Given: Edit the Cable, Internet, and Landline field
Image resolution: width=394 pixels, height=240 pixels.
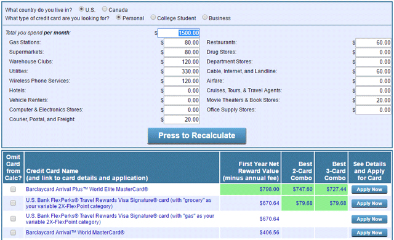Looking at the screenshot, I should coord(374,71).
